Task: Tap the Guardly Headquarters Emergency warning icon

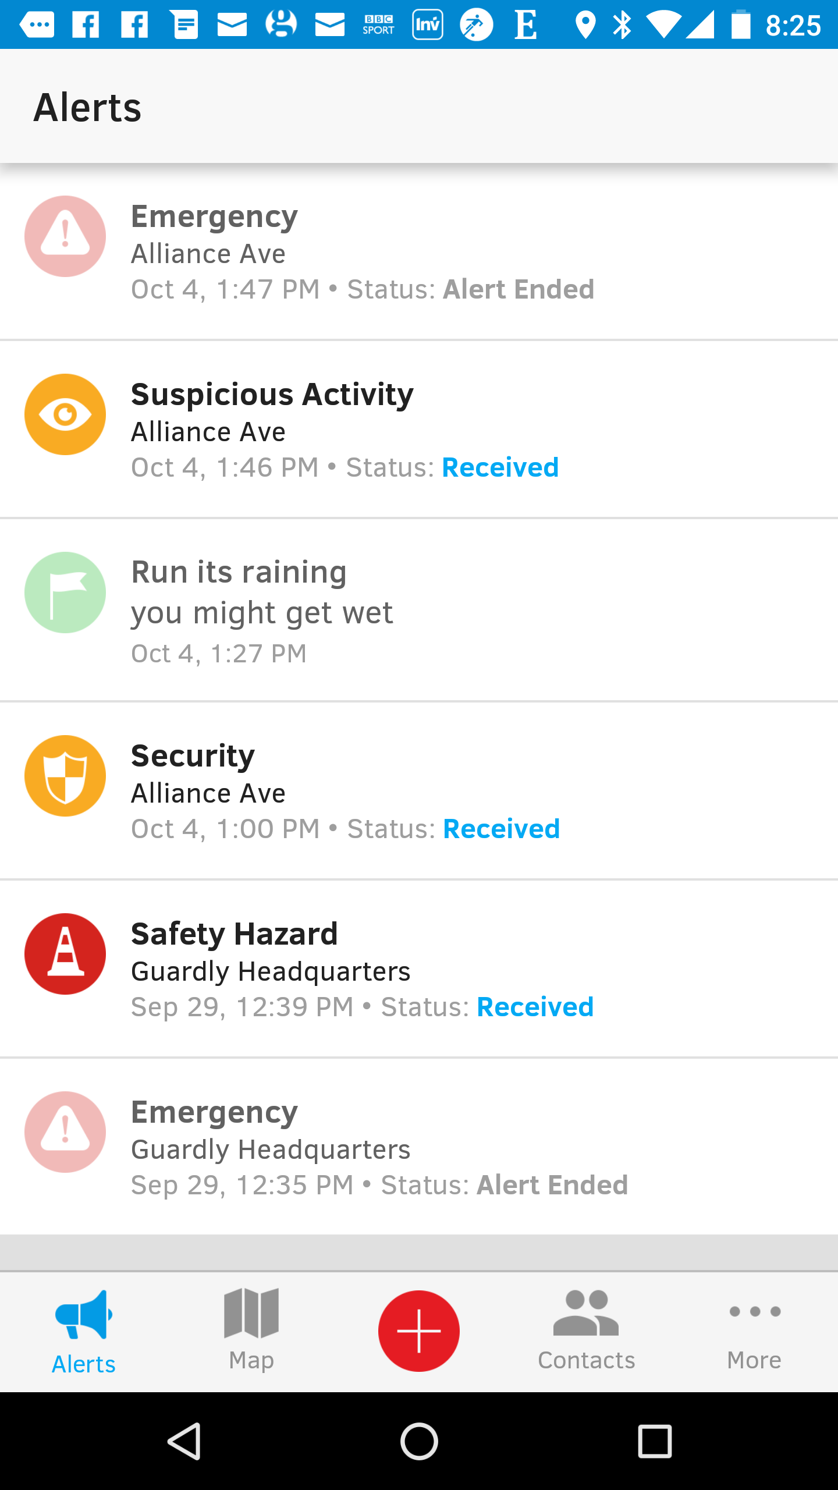Action: pos(65,1132)
